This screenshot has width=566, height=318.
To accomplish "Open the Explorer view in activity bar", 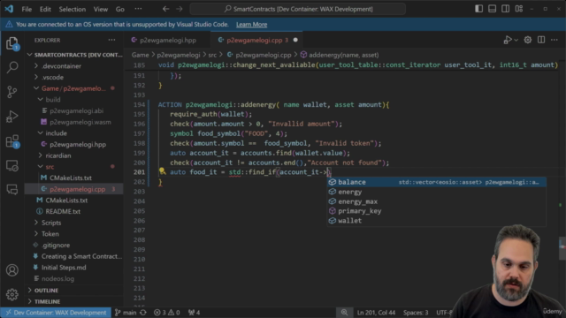I will pos(12,43).
